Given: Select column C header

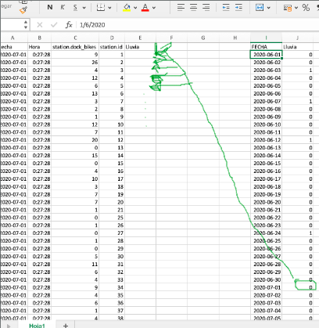Looking at the screenshot, I should click(75, 38).
